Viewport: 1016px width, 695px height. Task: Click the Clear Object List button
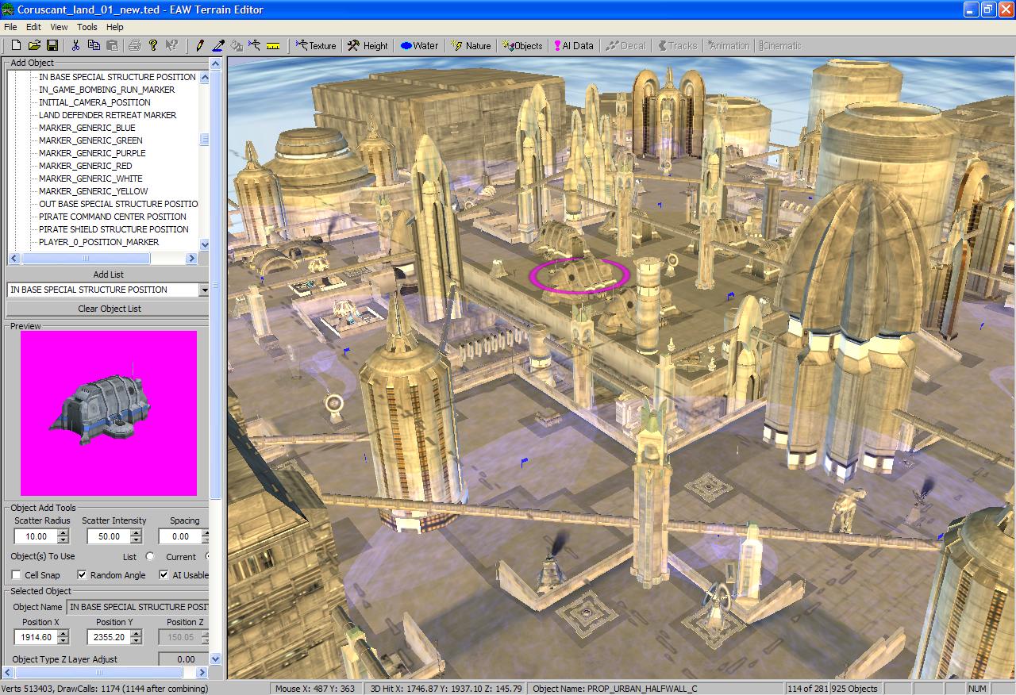tap(109, 309)
